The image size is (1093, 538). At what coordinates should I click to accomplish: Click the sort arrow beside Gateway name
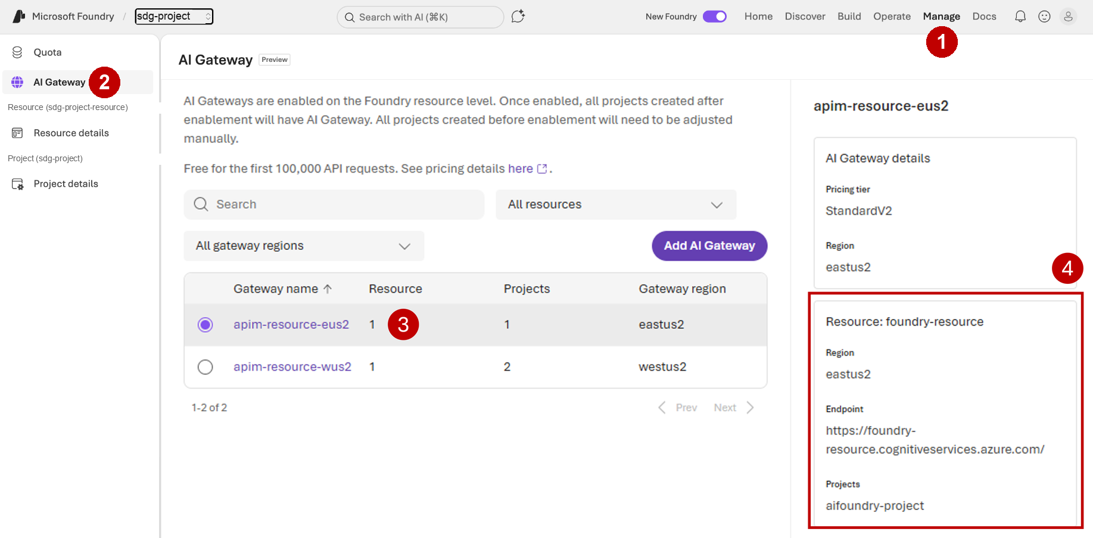click(x=328, y=289)
